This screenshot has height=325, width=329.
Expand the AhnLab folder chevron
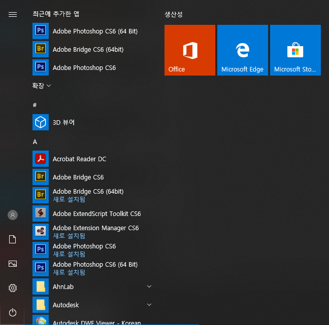pyautogui.click(x=149, y=286)
